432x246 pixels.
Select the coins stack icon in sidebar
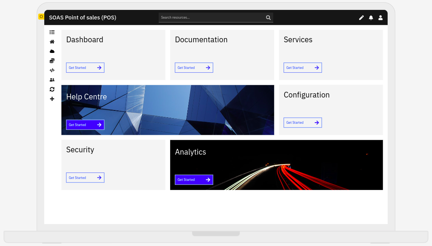point(52,61)
